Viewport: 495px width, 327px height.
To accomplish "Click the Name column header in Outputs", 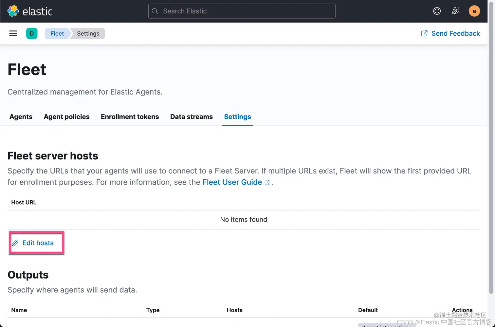I will click(x=19, y=310).
